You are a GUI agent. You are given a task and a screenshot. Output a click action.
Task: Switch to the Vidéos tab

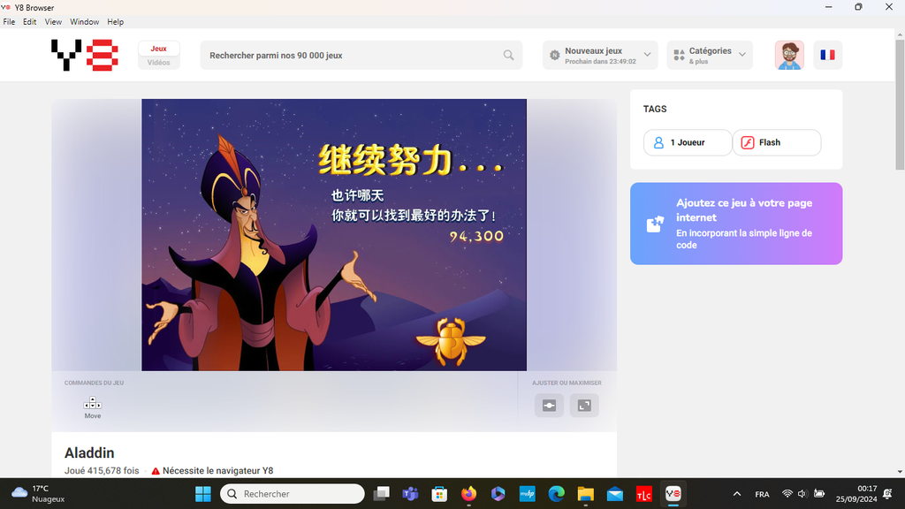(159, 63)
